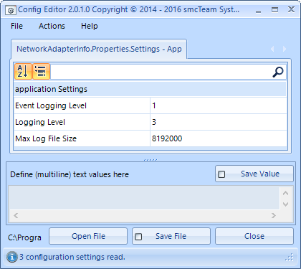Tick the Save File checkbox

pyautogui.click(x=138, y=237)
